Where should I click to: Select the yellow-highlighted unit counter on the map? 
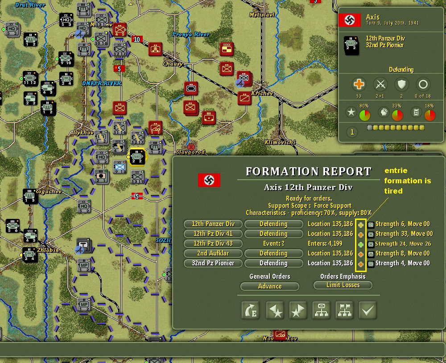[137, 157]
